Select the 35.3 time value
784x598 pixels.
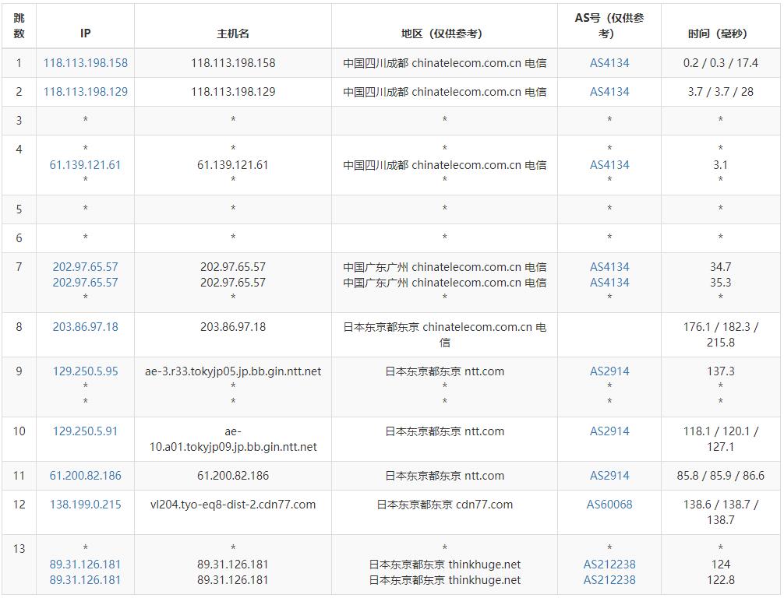pyautogui.click(x=721, y=283)
